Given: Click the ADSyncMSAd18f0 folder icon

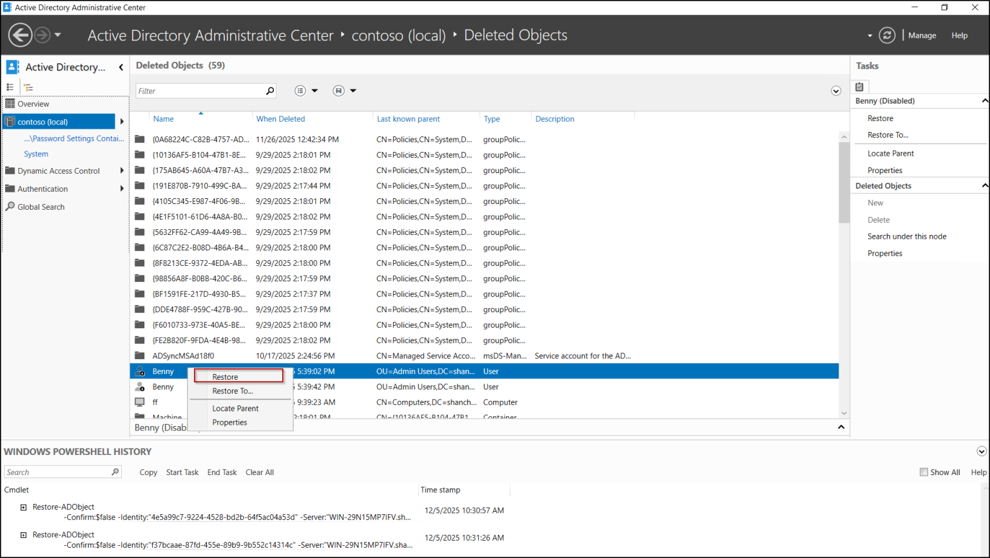Looking at the screenshot, I should click(140, 355).
